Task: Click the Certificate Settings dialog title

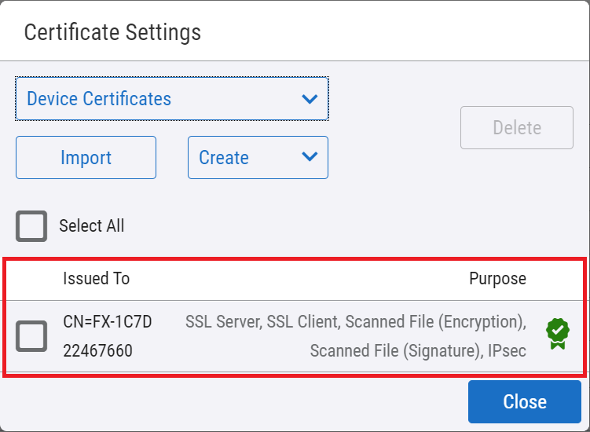Action: coord(112,32)
